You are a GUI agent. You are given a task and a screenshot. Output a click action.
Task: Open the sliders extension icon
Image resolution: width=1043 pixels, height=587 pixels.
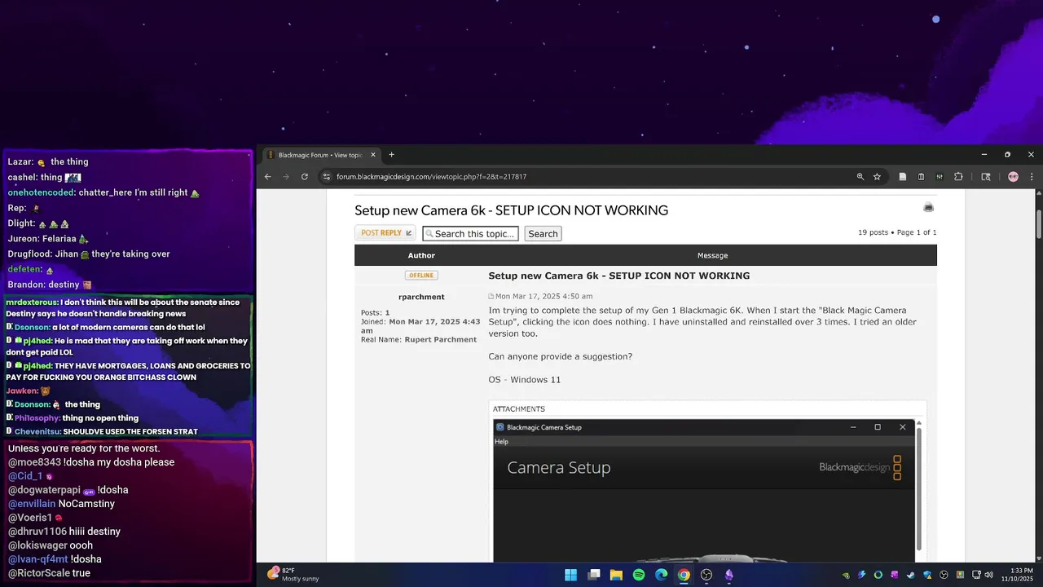click(940, 176)
